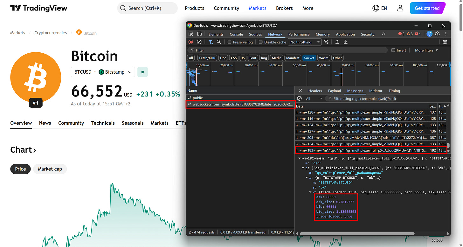Open the TradingView user profile icon
The height and width of the screenshot is (247, 463).
click(400, 8)
